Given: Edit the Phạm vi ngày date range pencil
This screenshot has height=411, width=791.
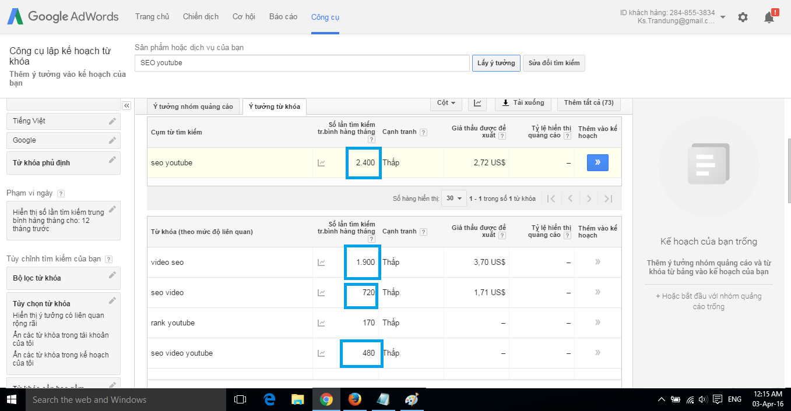Looking at the screenshot, I should click(113, 208).
